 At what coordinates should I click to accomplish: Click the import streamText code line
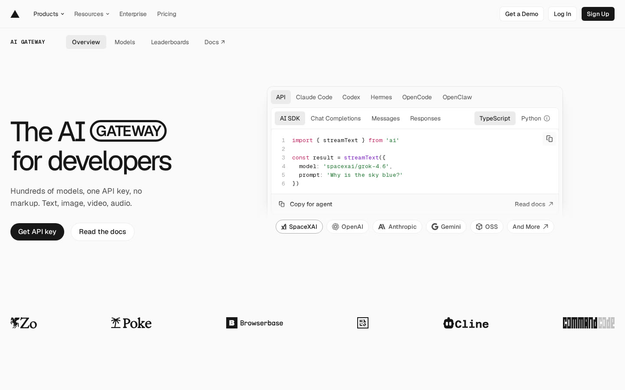pyautogui.click(x=345, y=140)
